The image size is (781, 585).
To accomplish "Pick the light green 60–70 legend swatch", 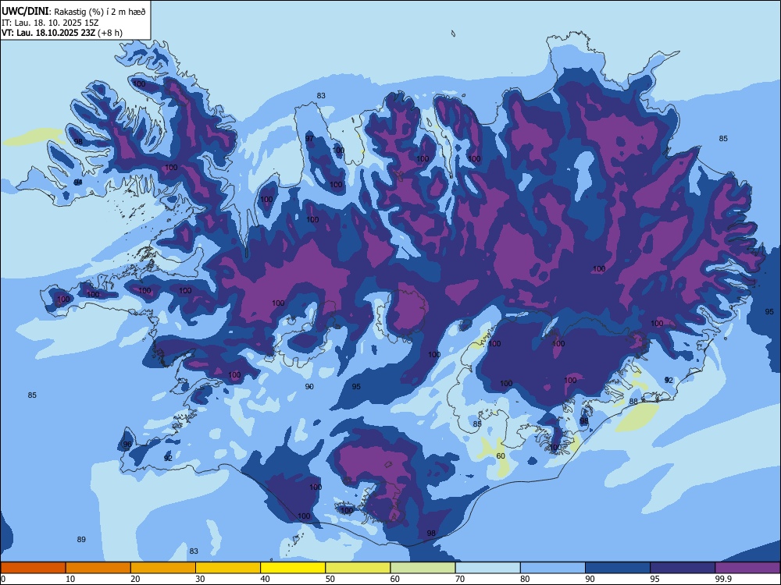I will [x=423, y=568].
